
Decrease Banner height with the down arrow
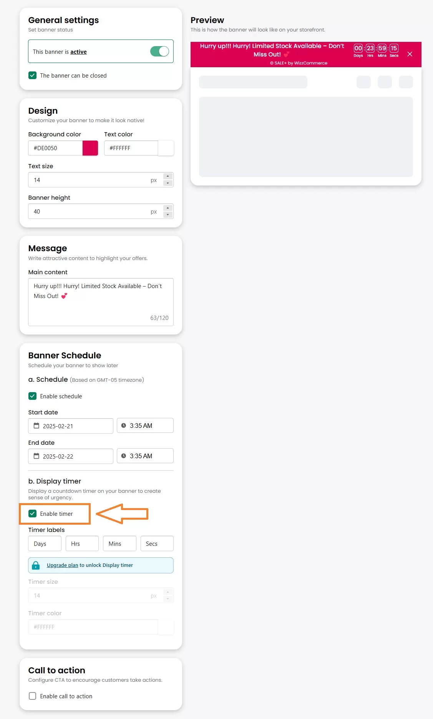tap(168, 215)
